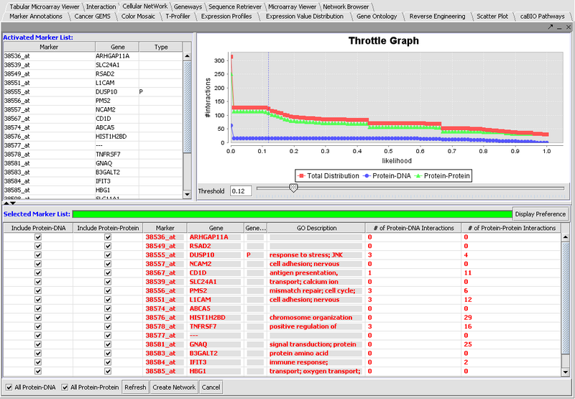Uncheck Include Protein-DNA for ARHGAP11A
Screen dimensions: 575x399
click(x=38, y=237)
